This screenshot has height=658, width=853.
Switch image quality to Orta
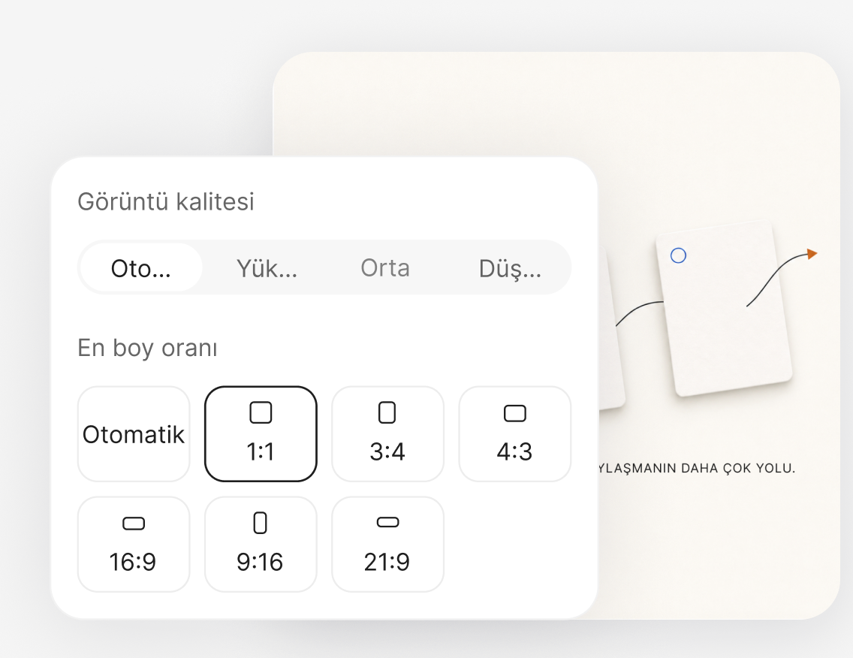(385, 267)
